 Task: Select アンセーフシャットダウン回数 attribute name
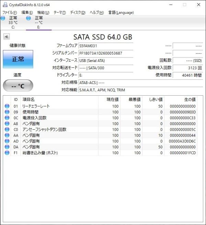44,129
